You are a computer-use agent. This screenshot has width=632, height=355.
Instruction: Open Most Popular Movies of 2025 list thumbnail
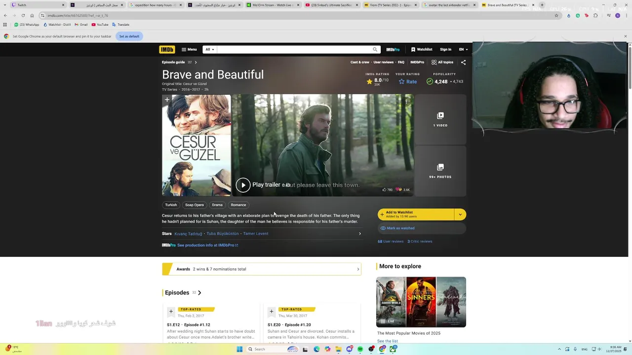[x=421, y=302]
